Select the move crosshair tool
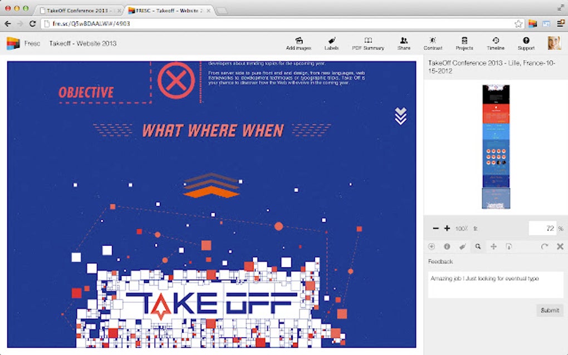 pyautogui.click(x=493, y=246)
